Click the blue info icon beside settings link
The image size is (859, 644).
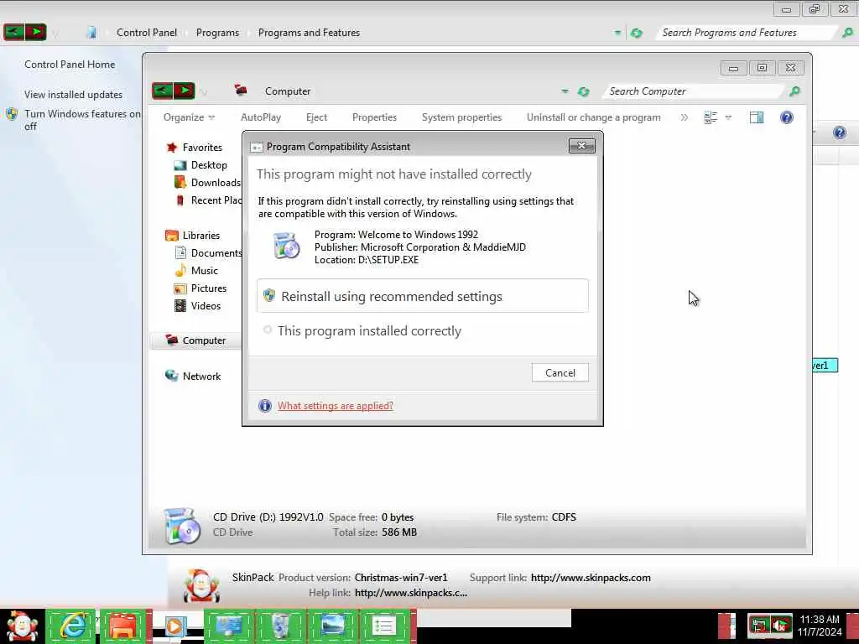(264, 406)
